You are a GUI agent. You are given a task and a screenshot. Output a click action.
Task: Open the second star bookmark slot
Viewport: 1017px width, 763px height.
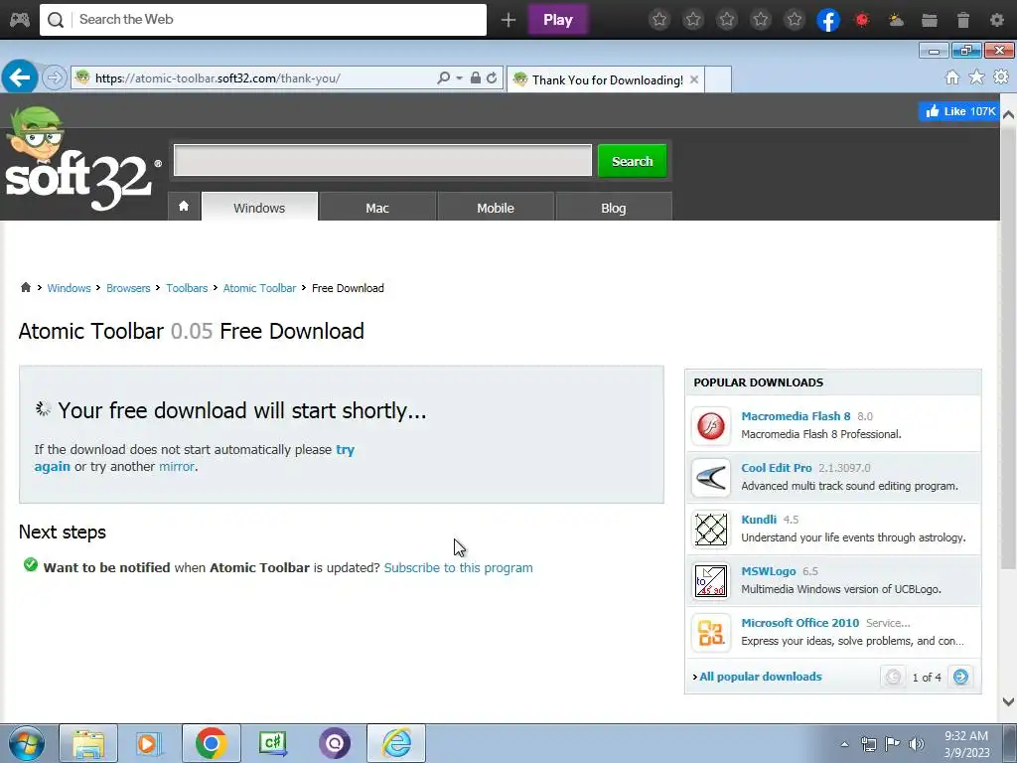pos(693,20)
